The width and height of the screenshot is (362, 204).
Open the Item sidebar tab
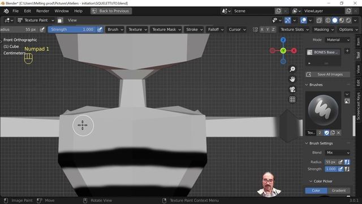pyautogui.click(x=358, y=41)
